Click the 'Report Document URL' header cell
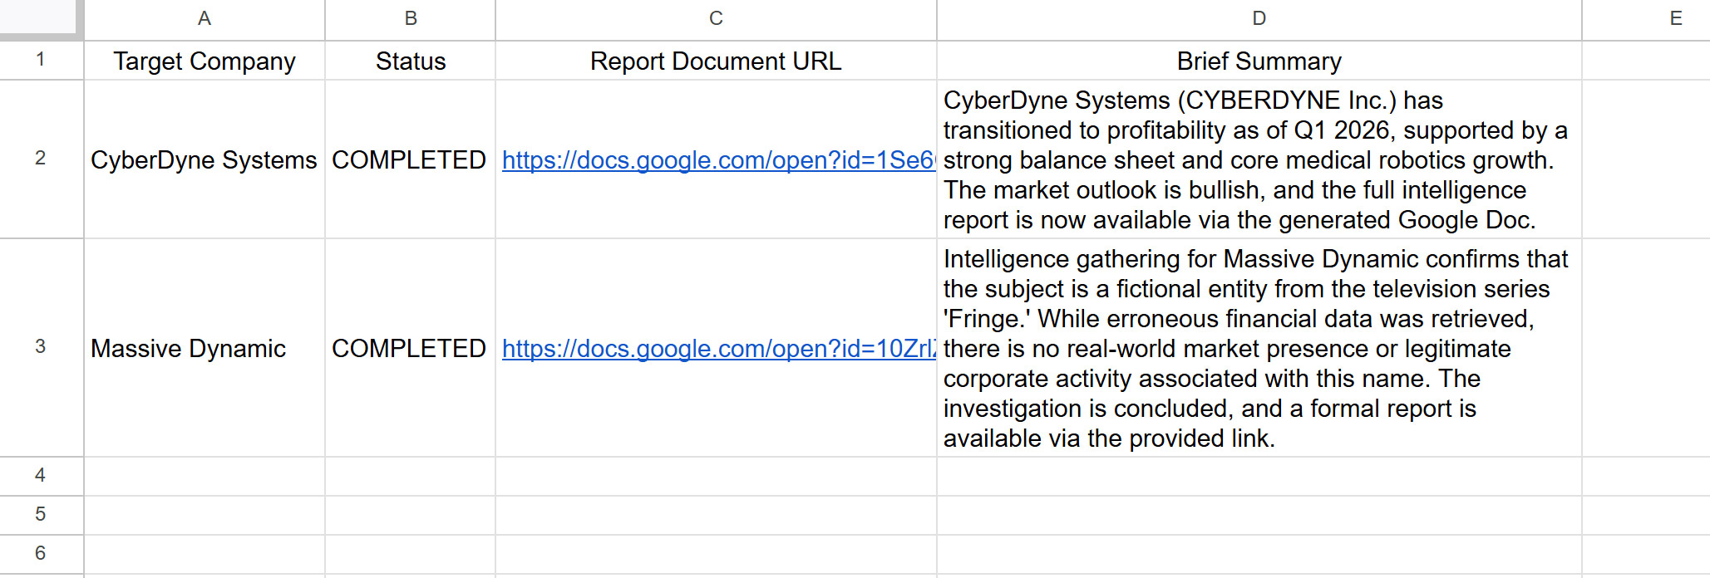1710x578 pixels. [716, 61]
